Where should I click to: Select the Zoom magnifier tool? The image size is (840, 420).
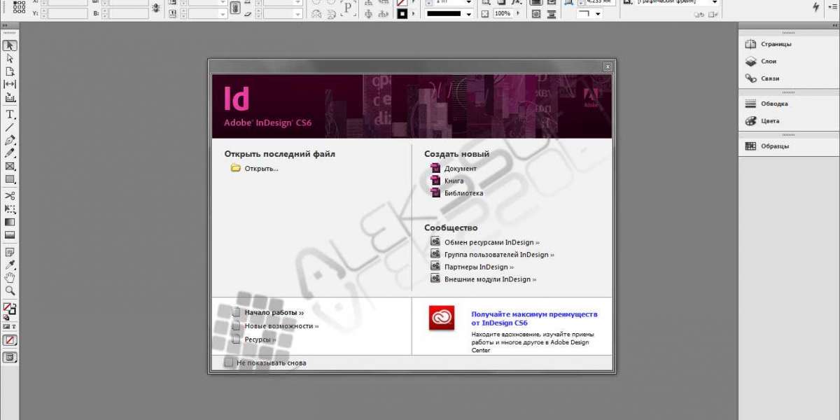click(x=10, y=290)
